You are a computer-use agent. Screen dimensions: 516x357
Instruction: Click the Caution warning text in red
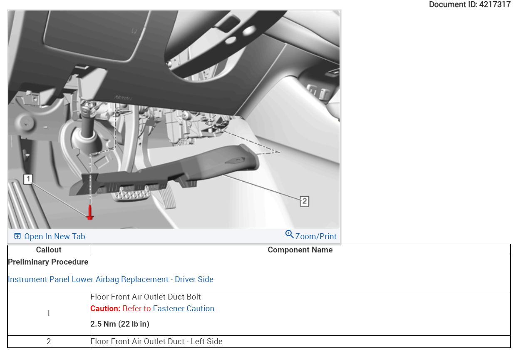tap(104, 308)
